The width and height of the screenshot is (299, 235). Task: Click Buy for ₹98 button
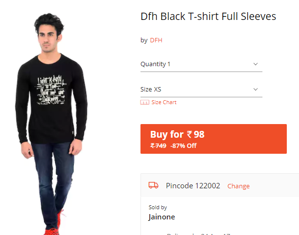214,139
